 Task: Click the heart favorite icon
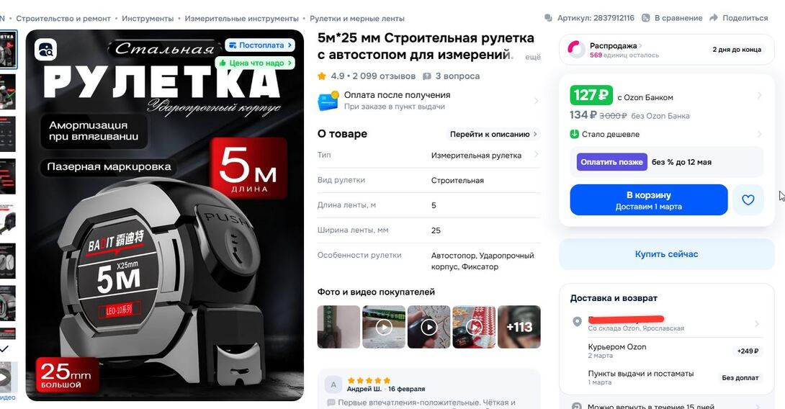(748, 199)
